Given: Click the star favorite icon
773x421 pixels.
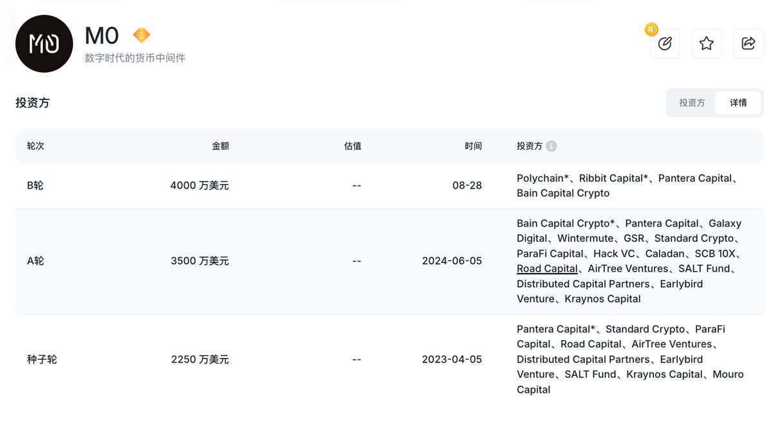Looking at the screenshot, I should 707,43.
